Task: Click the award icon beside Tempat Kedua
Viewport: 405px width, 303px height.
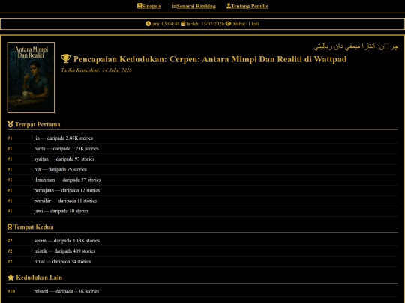Action: [x=10, y=227]
